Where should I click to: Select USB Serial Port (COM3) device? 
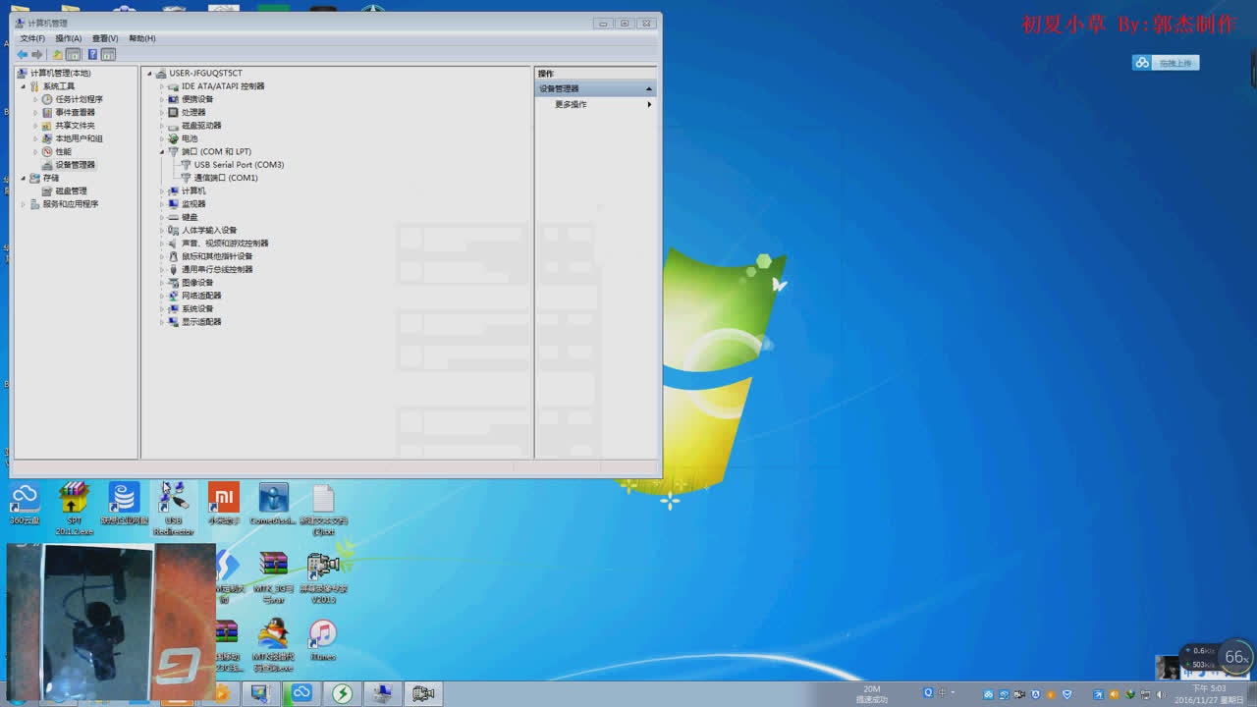(x=239, y=165)
